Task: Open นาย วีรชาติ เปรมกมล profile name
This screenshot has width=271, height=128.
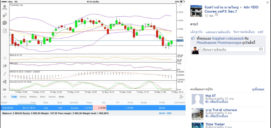Action: 221,110
